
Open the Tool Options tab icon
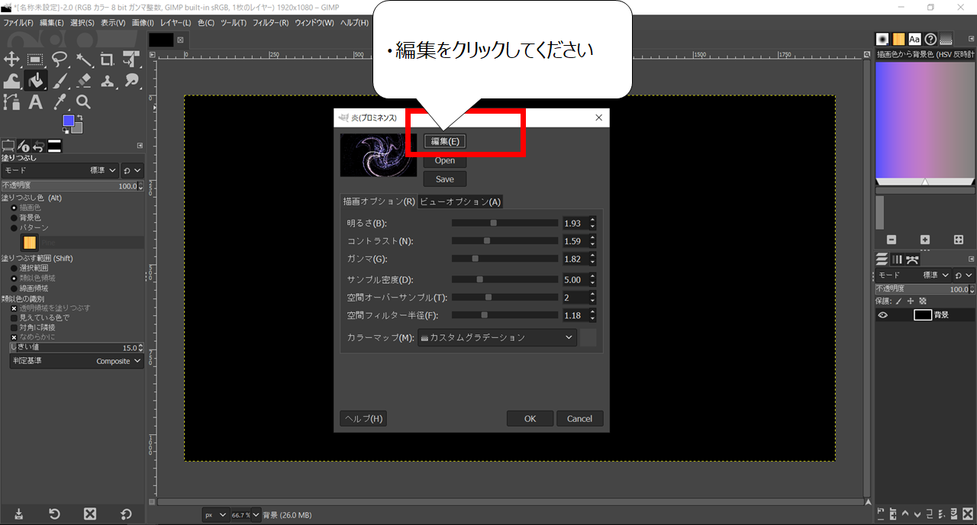pos(8,146)
